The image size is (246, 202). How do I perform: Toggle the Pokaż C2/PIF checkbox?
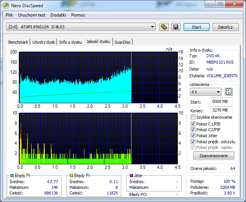click(193, 130)
